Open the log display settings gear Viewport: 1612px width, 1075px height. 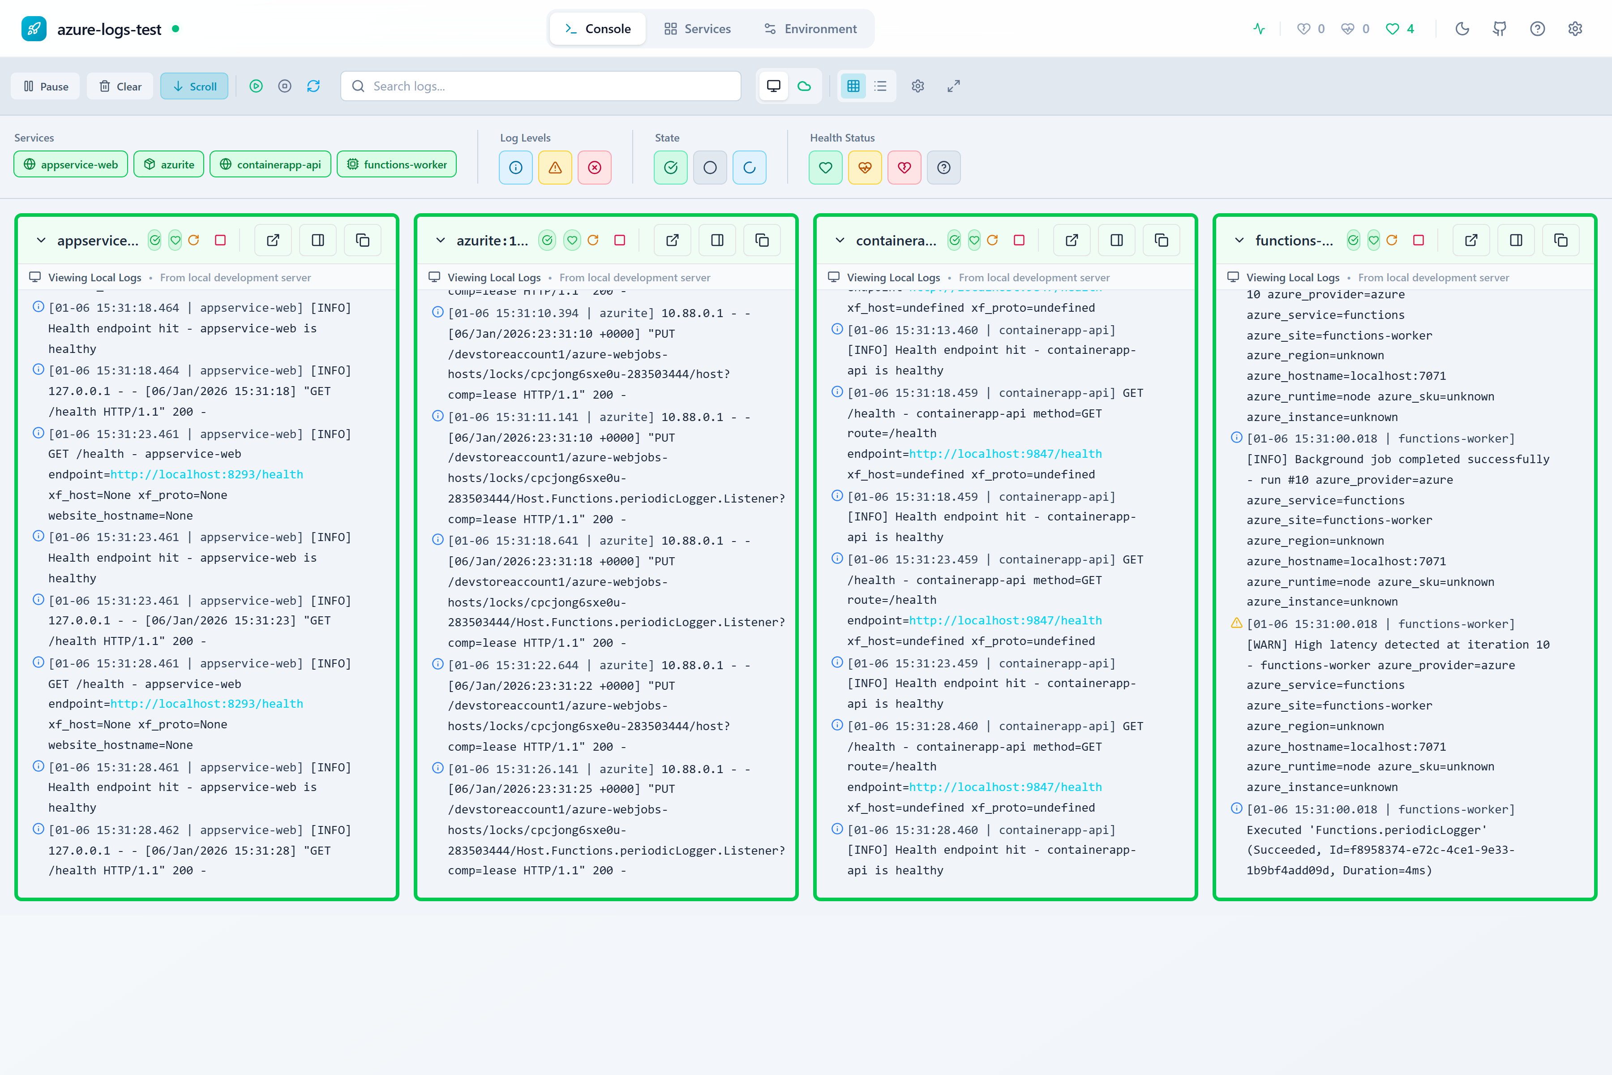[917, 86]
